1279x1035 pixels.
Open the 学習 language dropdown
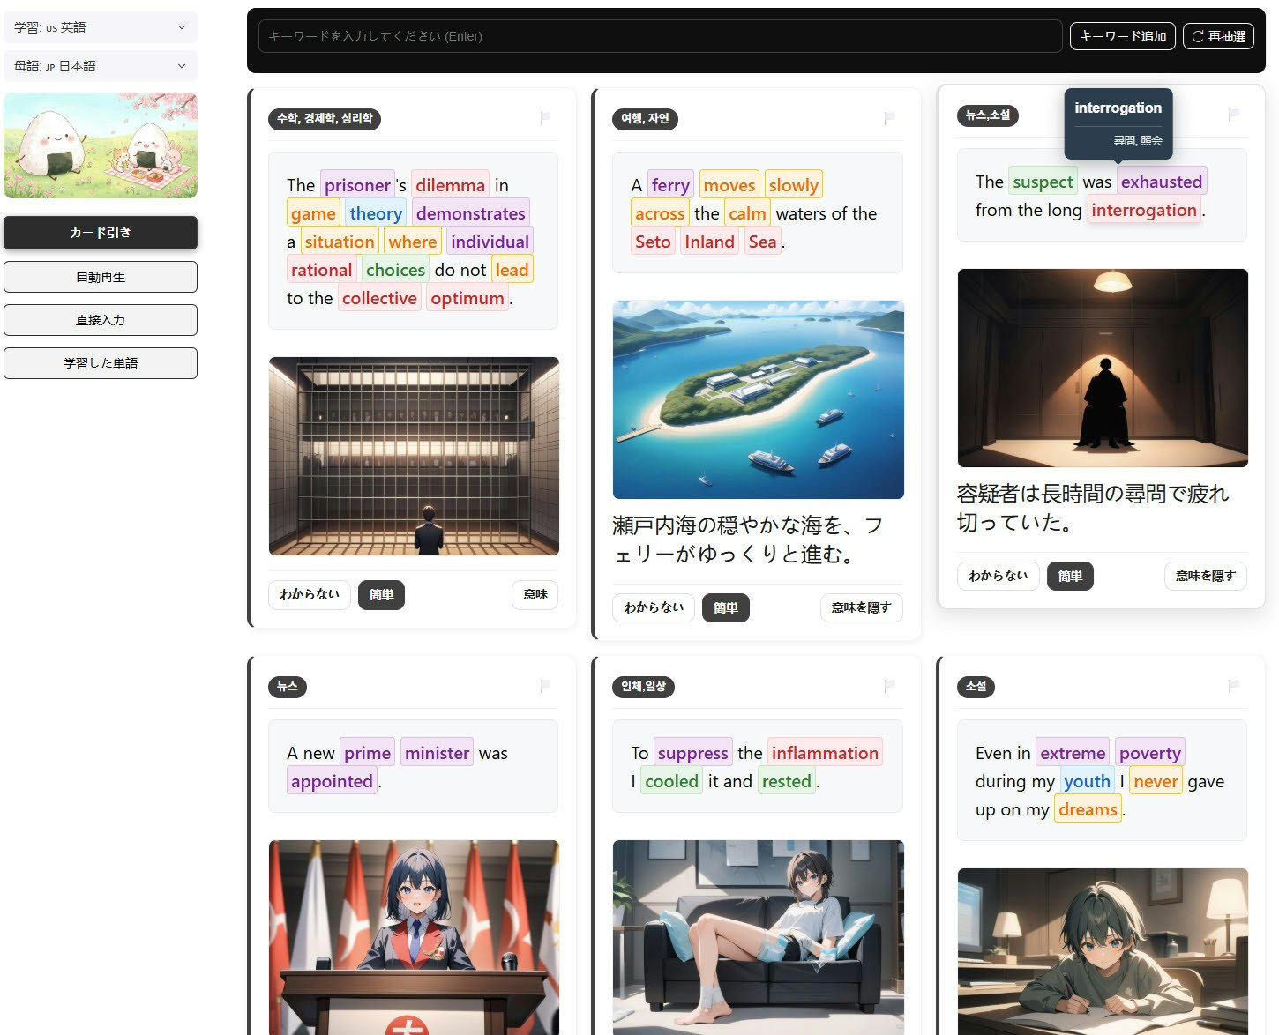pyautogui.click(x=100, y=26)
